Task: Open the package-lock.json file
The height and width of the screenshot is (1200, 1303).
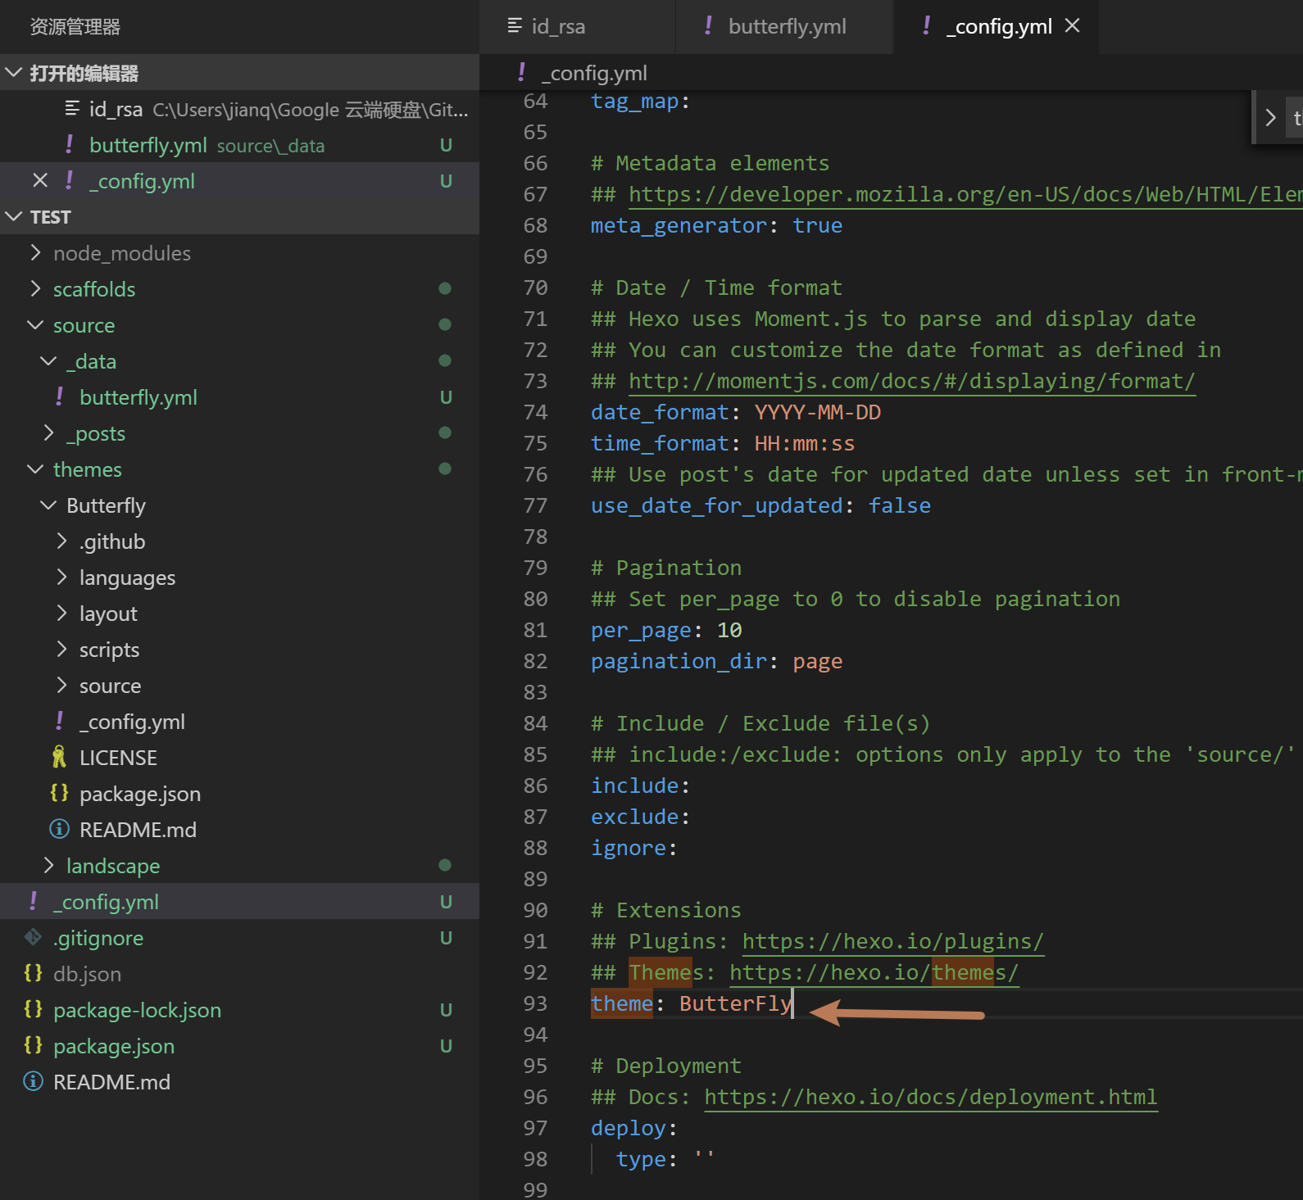Action: click(239, 1010)
